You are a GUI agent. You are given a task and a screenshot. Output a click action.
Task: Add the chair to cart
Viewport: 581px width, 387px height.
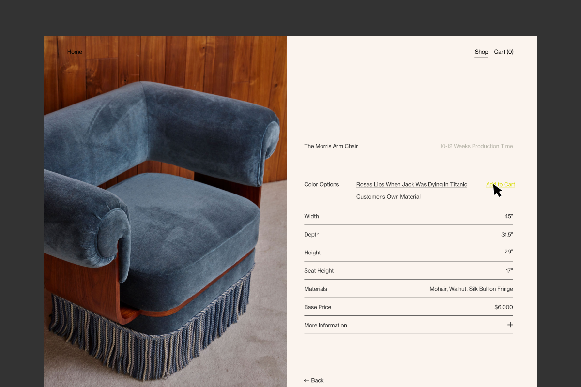point(500,184)
